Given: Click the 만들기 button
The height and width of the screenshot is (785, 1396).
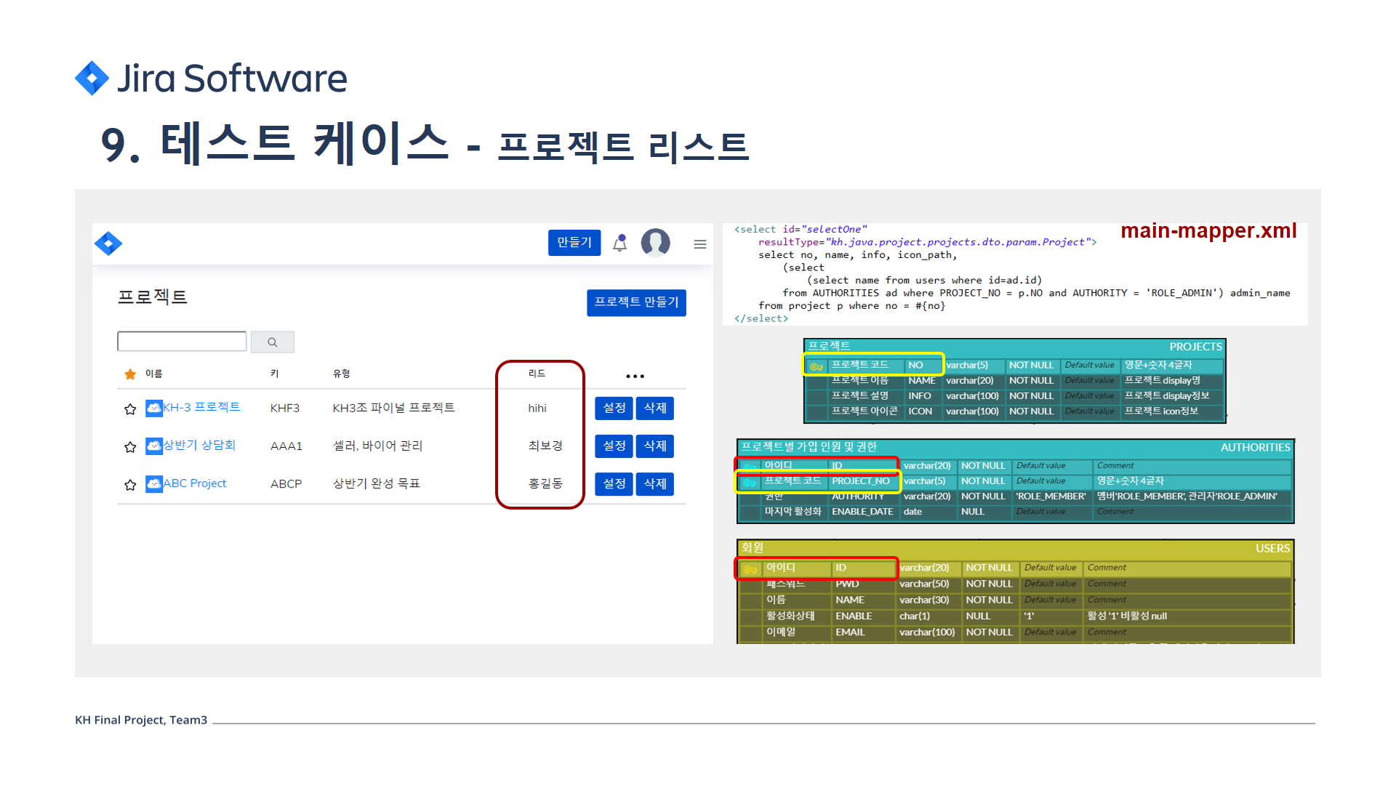Looking at the screenshot, I should (x=574, y=243).
